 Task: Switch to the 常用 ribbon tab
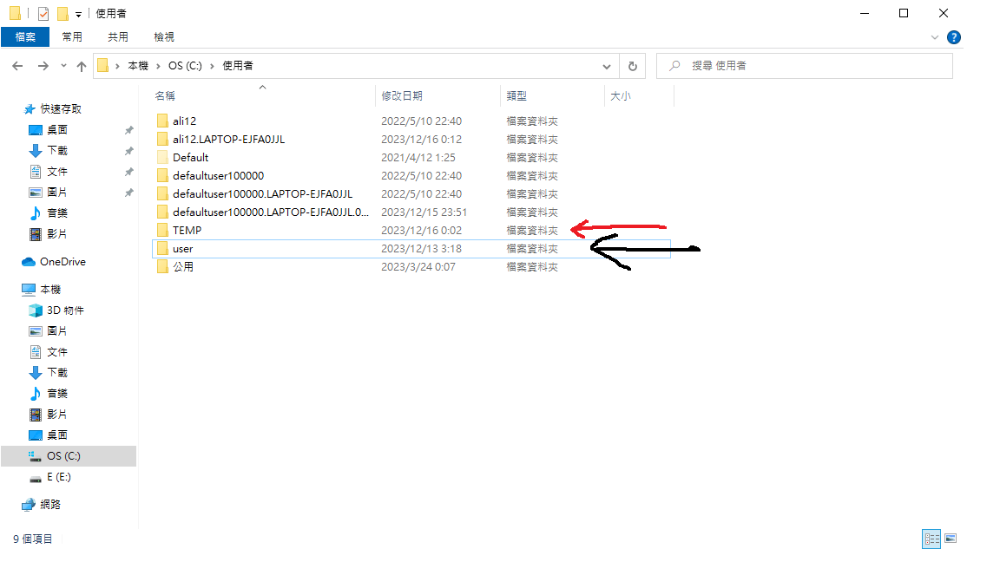[x=73, y=36]
